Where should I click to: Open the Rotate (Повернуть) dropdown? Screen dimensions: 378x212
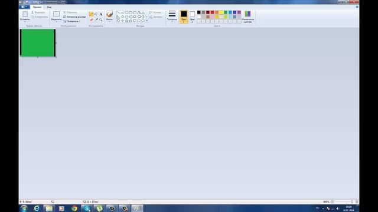(72, 21)
